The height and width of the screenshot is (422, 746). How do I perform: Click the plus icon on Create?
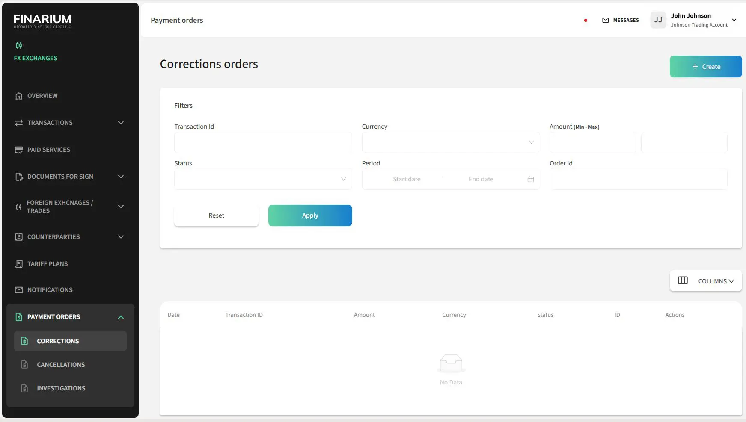695,67
